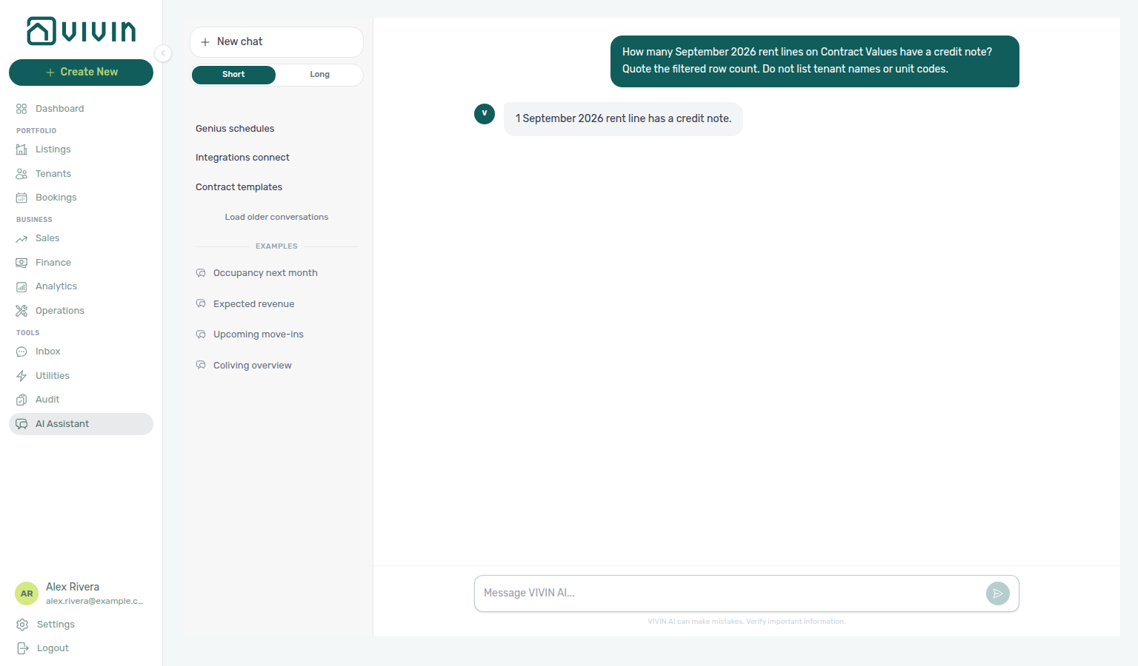Click the Logout door icon

22,648
